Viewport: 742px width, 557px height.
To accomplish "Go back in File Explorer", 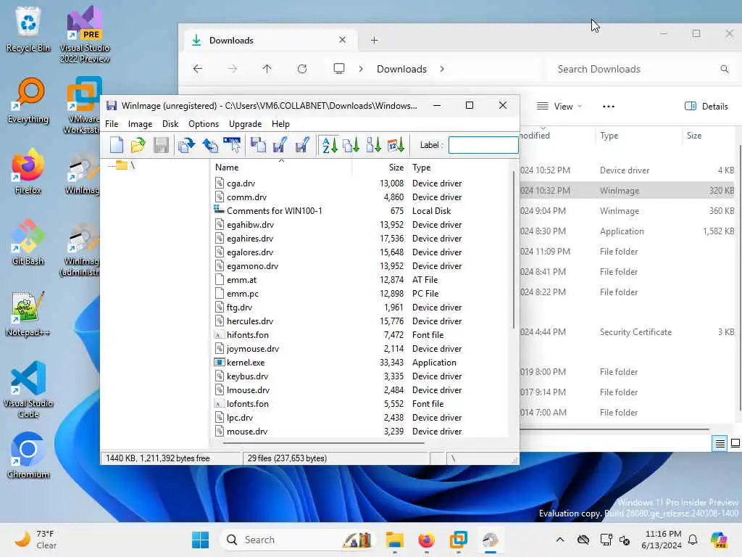I will tap(198, 69).
